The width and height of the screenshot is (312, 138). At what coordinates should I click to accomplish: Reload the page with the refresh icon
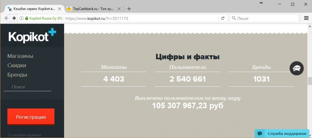[223, 18]
